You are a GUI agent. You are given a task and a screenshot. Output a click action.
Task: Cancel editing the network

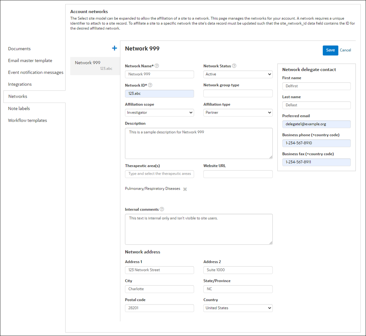tap(345, 50)
